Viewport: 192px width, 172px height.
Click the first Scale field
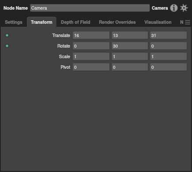pos(91,56)
